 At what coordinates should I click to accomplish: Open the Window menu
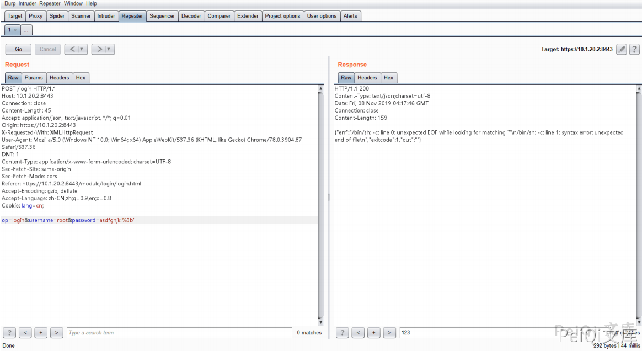(73, 3)
